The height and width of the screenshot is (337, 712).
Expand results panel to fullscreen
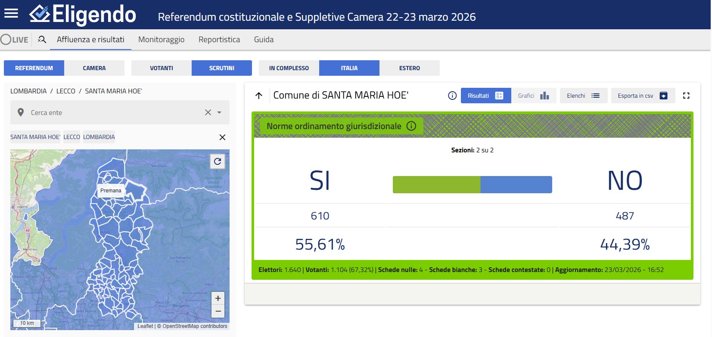pos(686,96)
